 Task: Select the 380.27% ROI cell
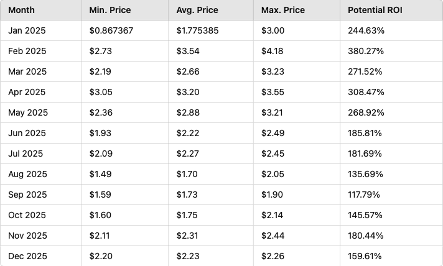pos(366,51)
